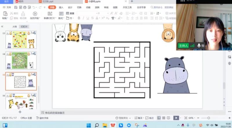232x128 pixels.
Task: Click the Format Painter brush icon
Action: point(23,14)
